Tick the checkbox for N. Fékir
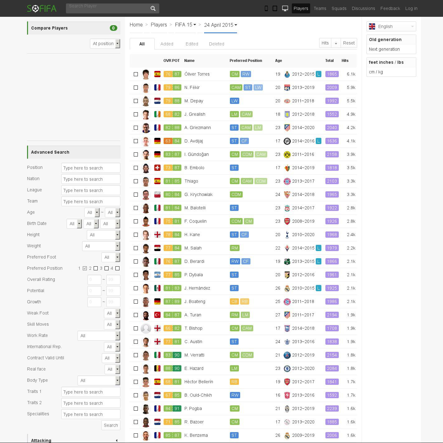Viewport: 443px width, 443px height. coord(136,87)
